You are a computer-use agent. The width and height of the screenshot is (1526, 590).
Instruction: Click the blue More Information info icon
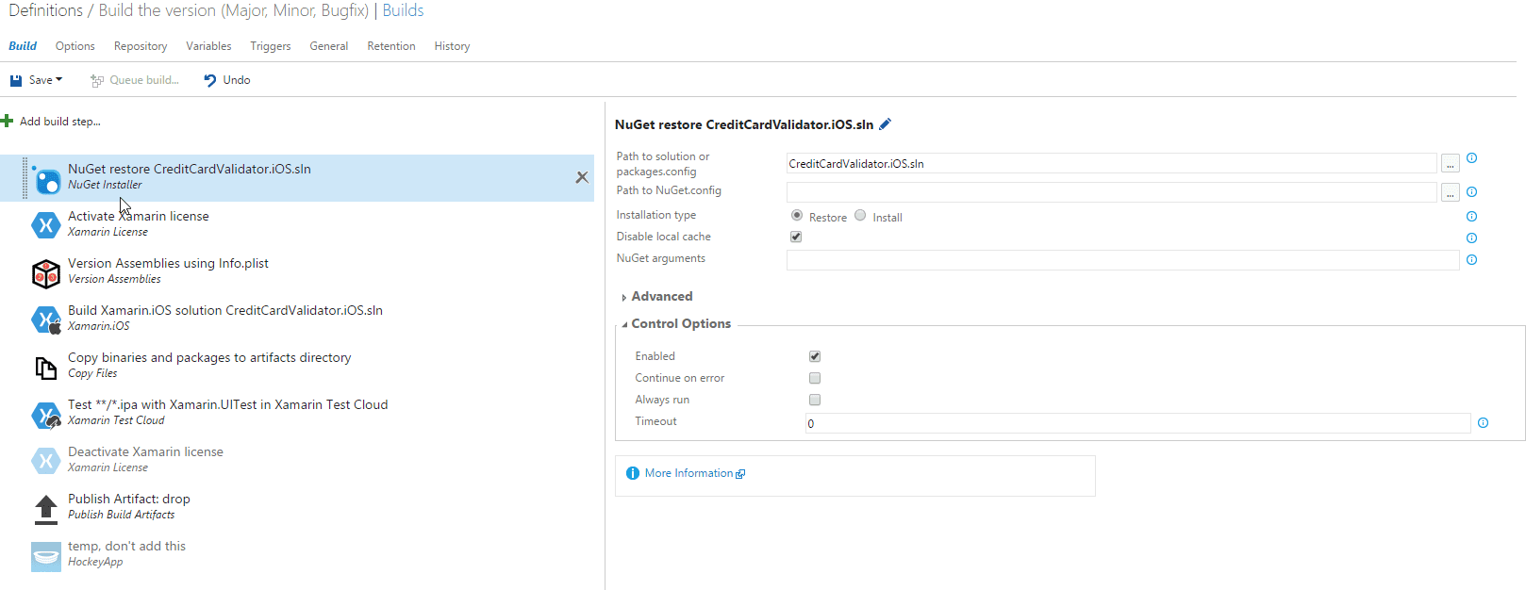pyautogui.click(x=633, y=473)
